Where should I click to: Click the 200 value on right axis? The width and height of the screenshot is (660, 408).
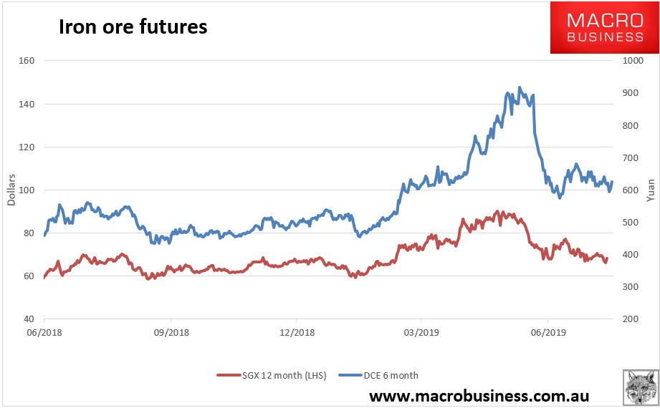631,319
